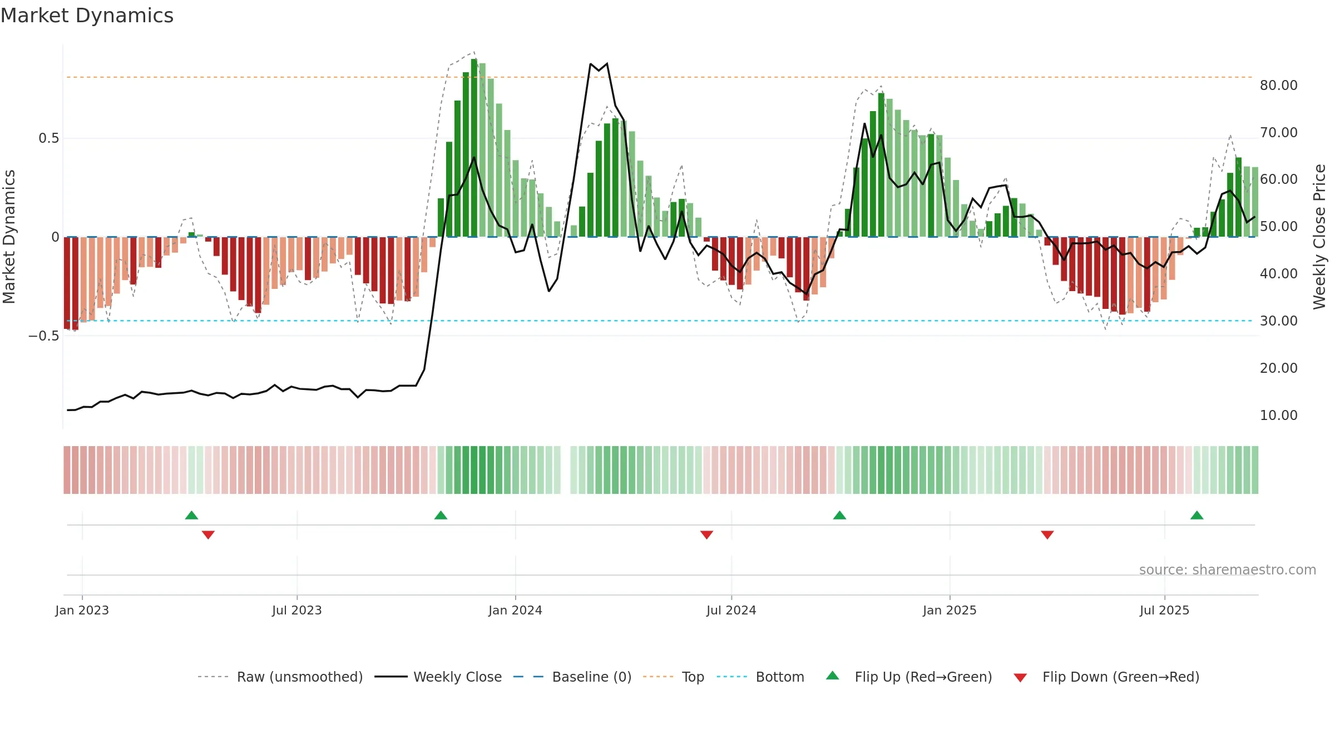Click the Jan 2025 x-axis label

(950, 610)
